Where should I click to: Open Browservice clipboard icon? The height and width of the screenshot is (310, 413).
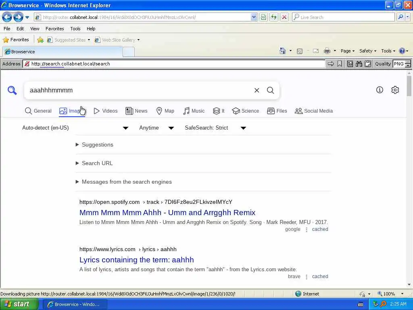tap(368, 64)
